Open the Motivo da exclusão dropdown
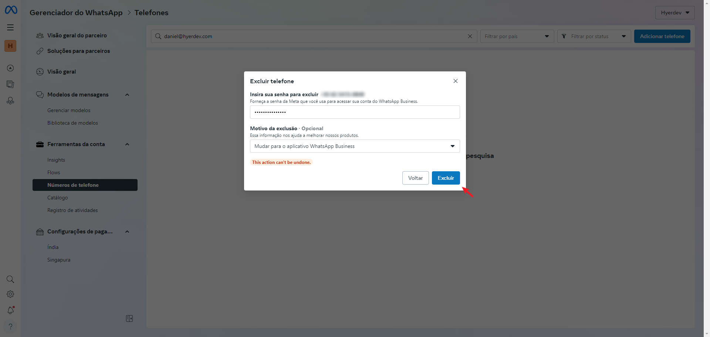 click(x=355, y=146)
